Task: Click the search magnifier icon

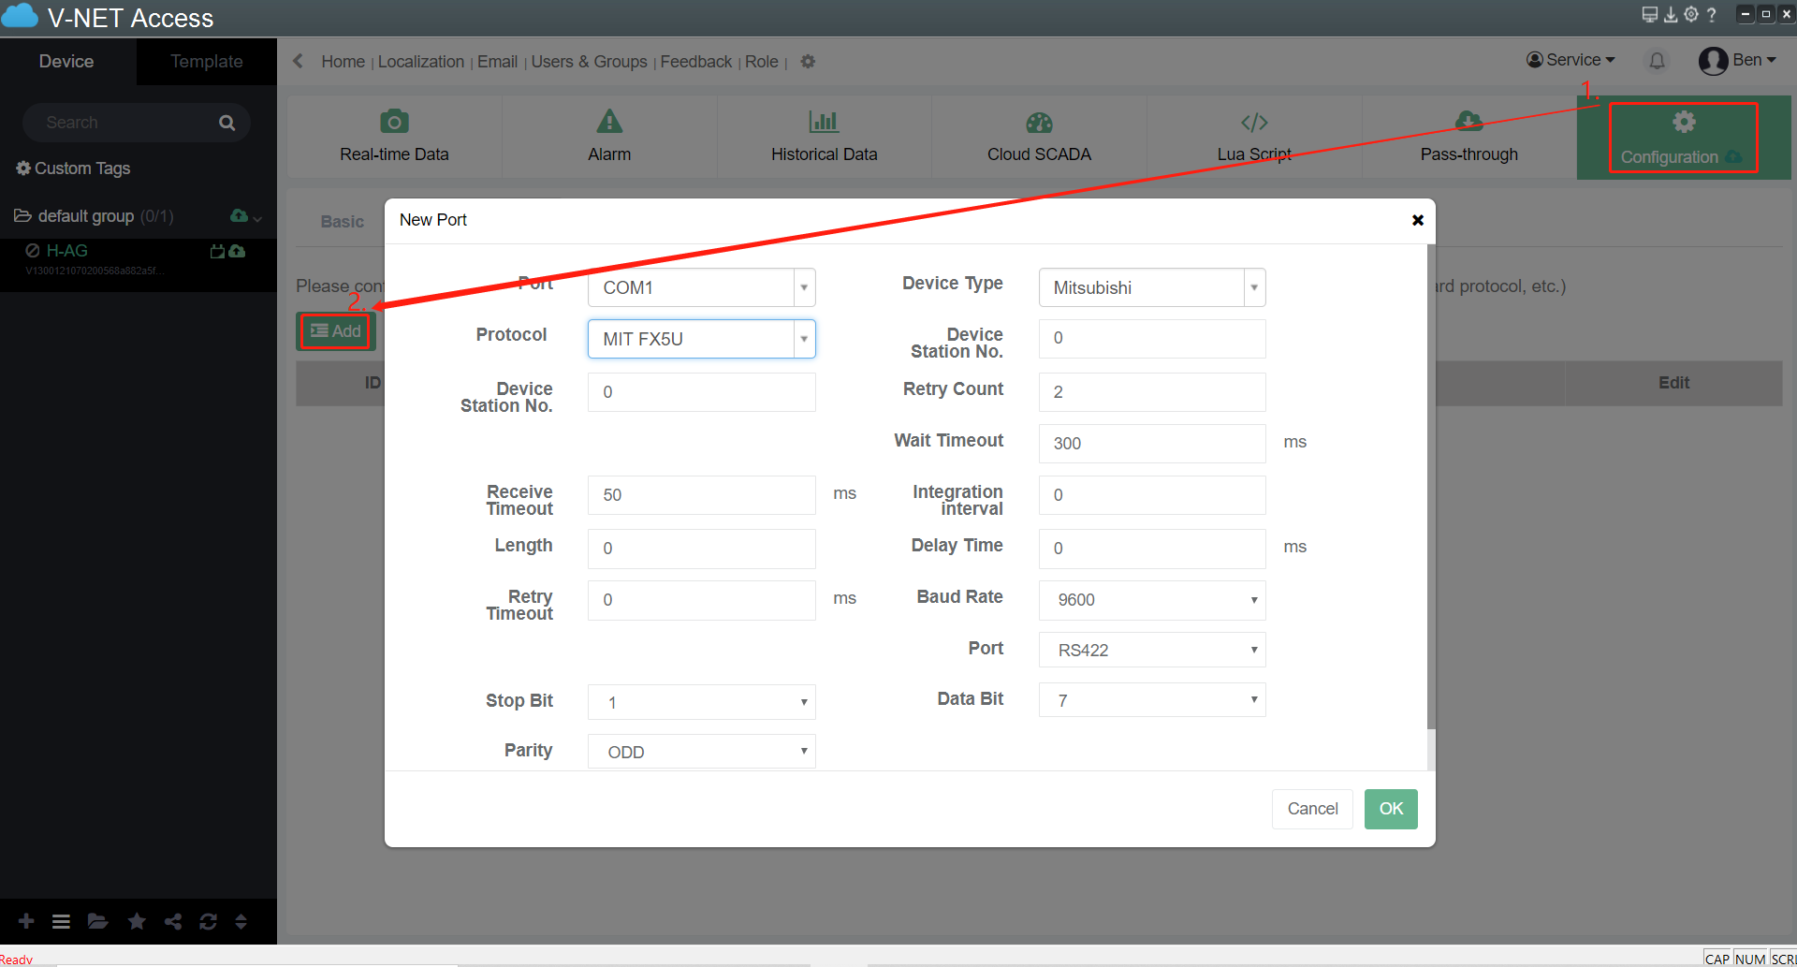Action: click(x=226, y=123)
